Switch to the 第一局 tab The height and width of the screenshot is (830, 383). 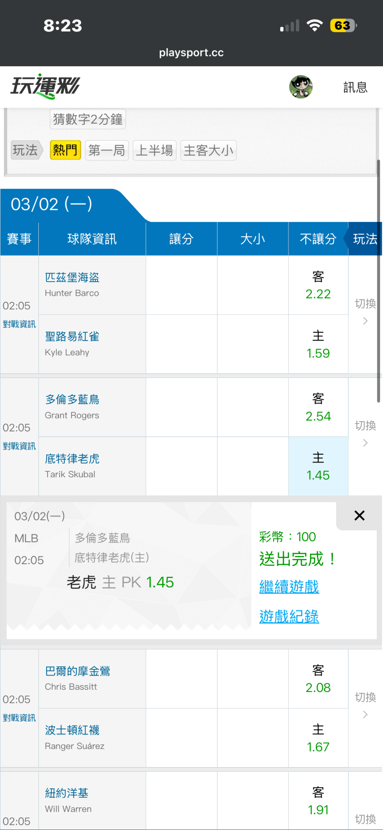(107, 150)
